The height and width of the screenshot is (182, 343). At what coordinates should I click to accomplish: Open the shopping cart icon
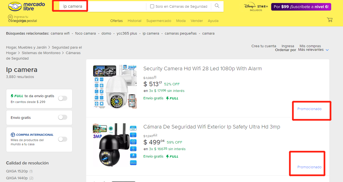(330, 20)
